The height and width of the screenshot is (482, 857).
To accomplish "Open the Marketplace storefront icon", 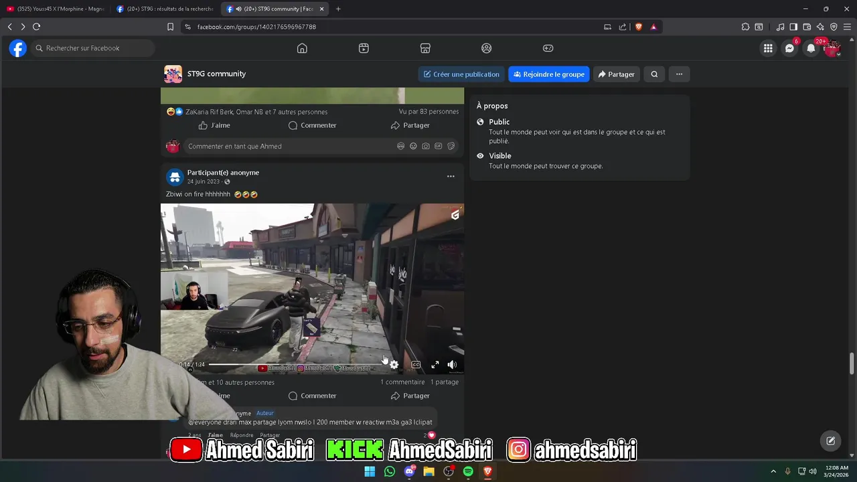I will [425, 48].
